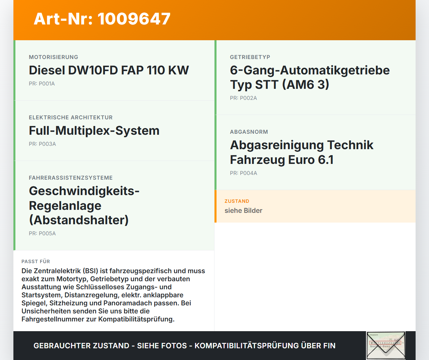Click the Art-Nr: 1009647 heading
The image size is (429, 360).
(x=102, y=19)
